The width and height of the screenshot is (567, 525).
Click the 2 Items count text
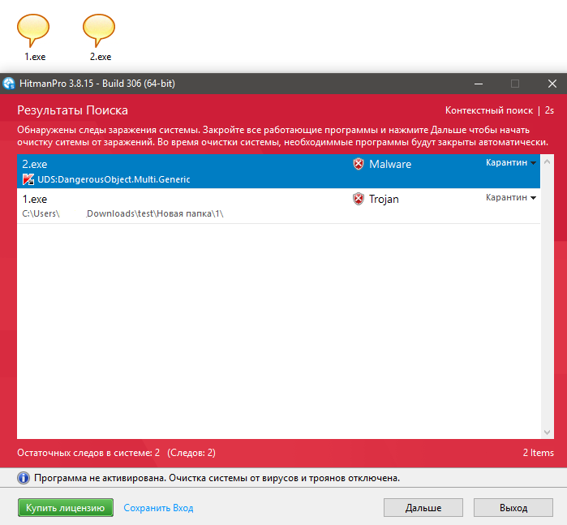(539, 453)
